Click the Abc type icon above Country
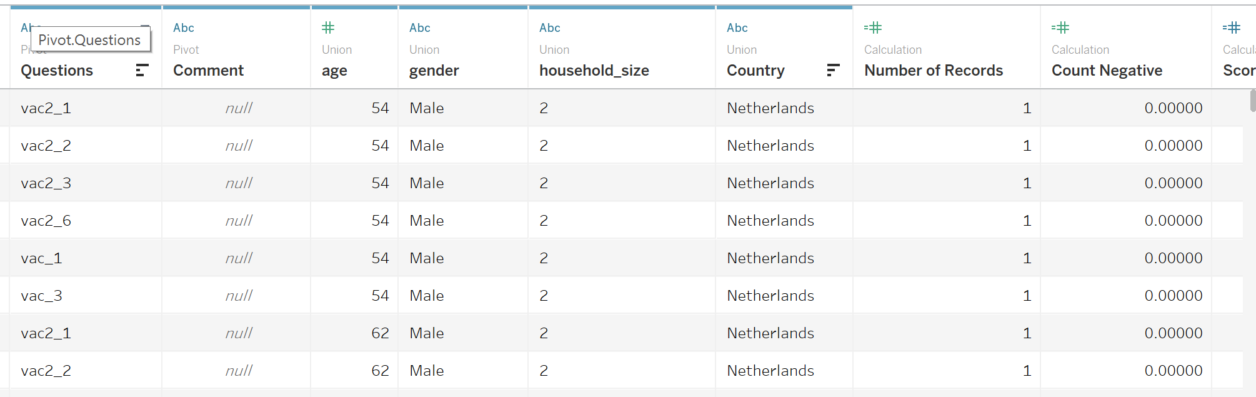The image size is (1256, 397). (x=737, y=28)
